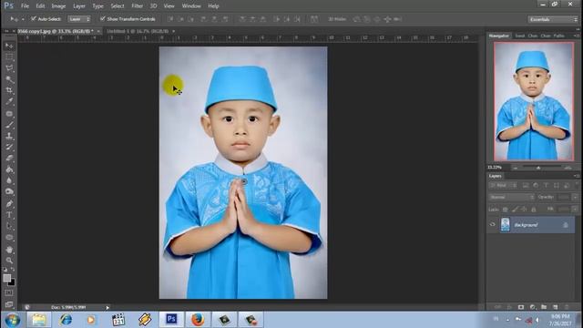Open the Fill slider arrow
The width and height of the screenshot is (583, 328).
(x=575, y=210)
